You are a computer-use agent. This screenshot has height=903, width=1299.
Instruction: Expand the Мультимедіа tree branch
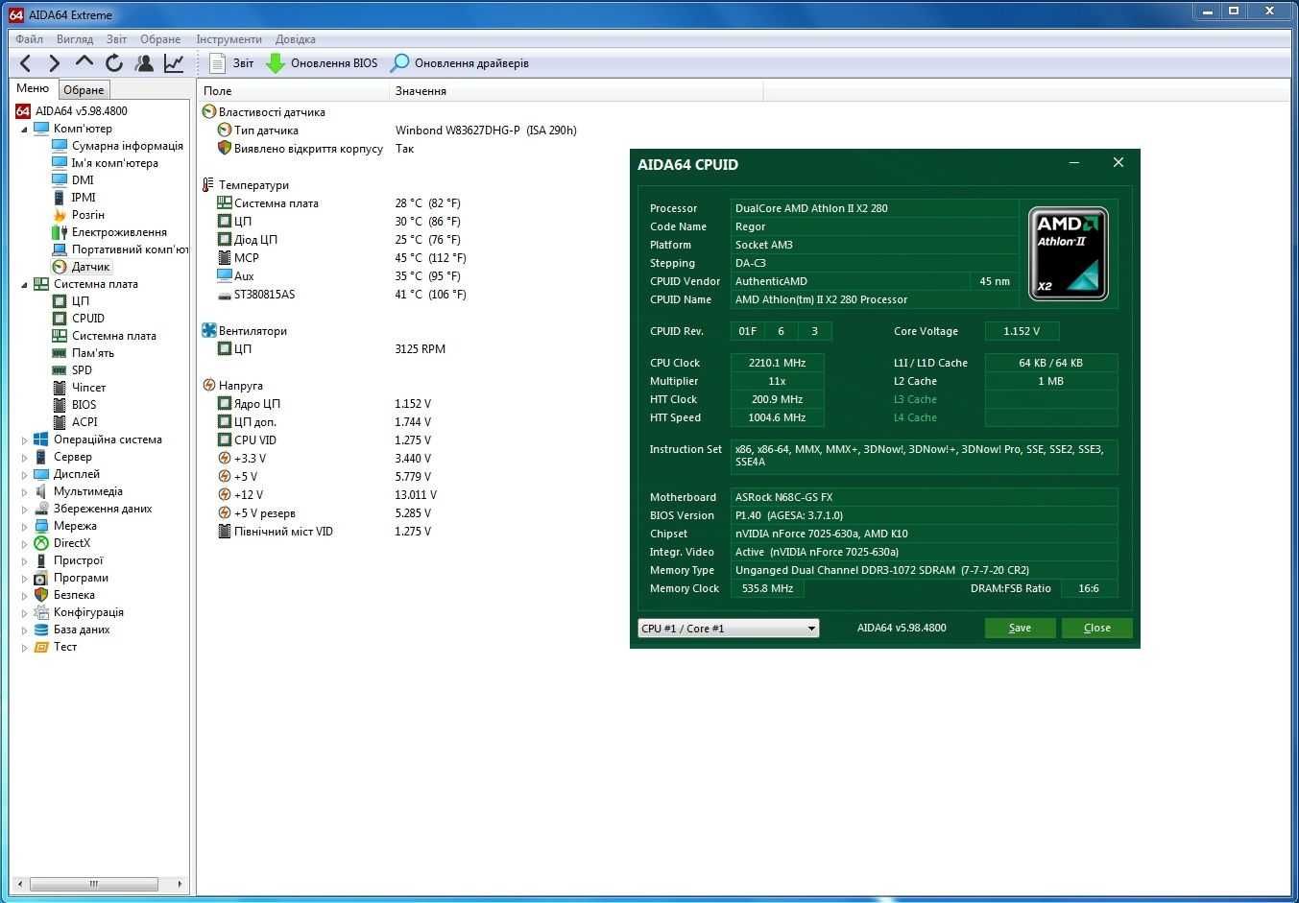pos(24,491)
